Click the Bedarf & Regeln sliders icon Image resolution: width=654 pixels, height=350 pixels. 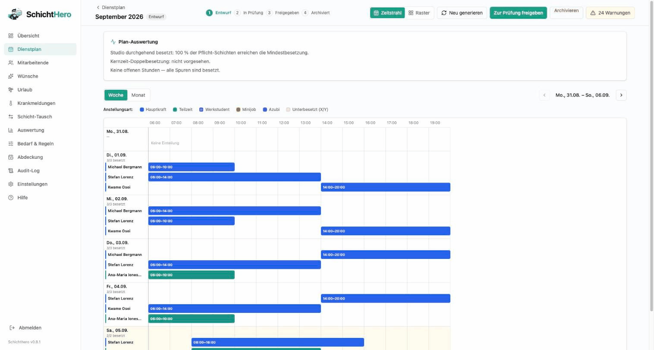[11, 144]
